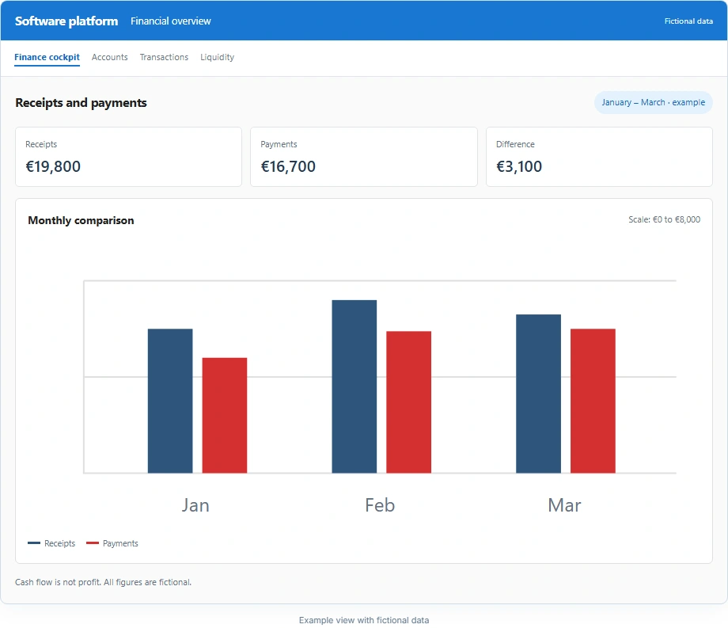Select the Liquidity tab
The height and width of the screenshot is (628, 728).
coord(218,57)
